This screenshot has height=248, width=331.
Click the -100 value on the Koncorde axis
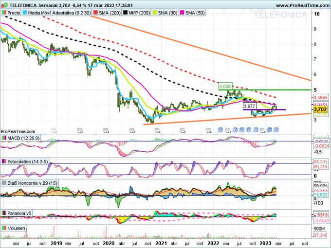[318, 203]
